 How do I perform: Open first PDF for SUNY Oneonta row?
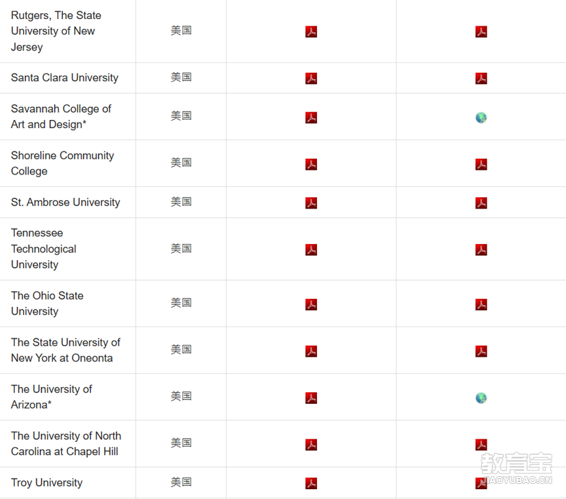click(x=311, y=351)
